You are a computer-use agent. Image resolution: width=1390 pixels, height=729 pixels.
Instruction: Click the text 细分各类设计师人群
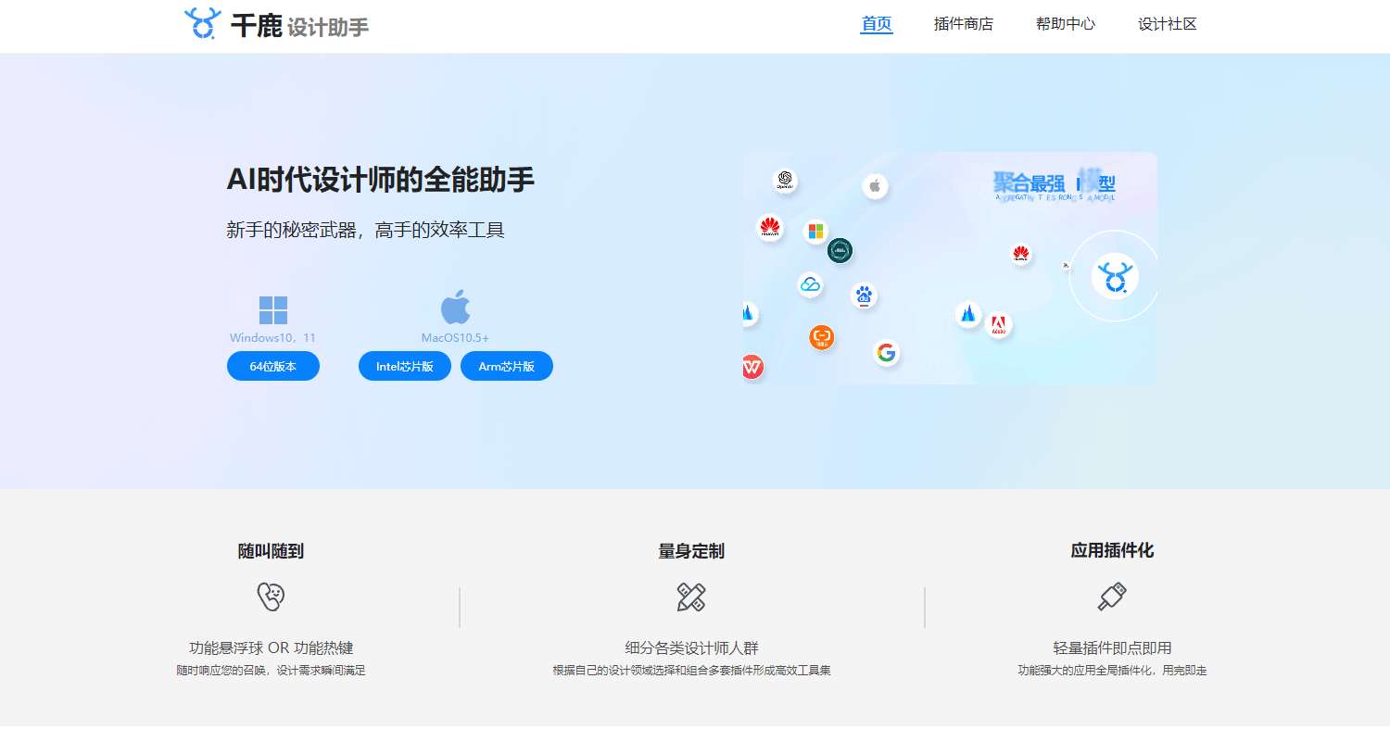tap(691, 648)
